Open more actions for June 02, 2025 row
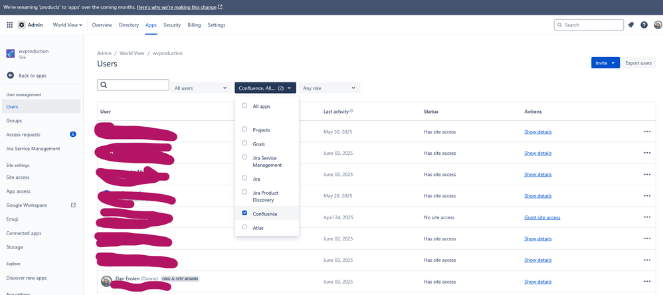 (647, 239)
